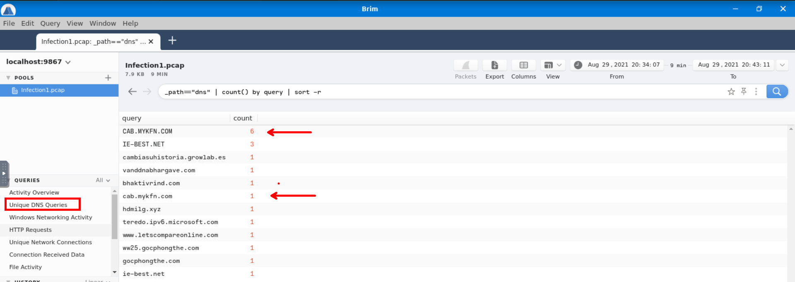Star the current query as favorite
This screenshot has height=282, width=795.
tap(731, 92)
